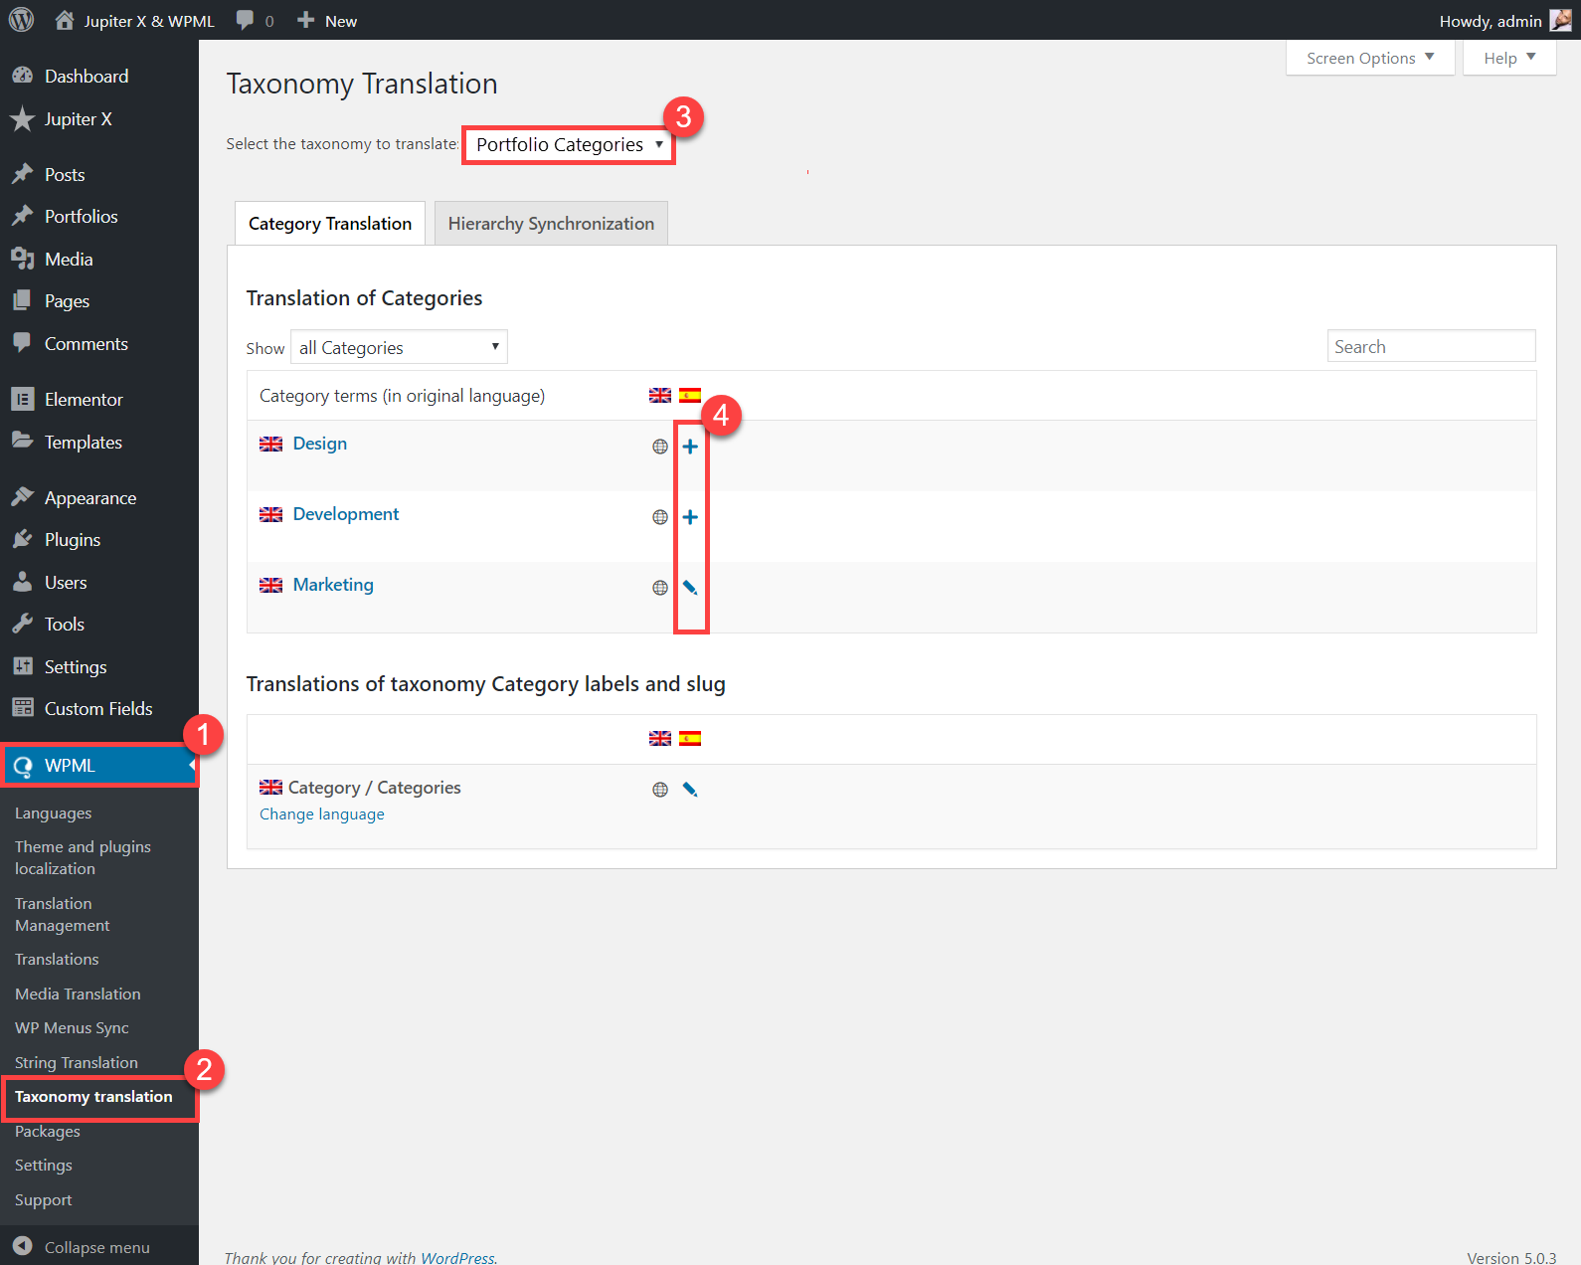Switch to the Hierarchy Synchronization tab

(551, 224)
